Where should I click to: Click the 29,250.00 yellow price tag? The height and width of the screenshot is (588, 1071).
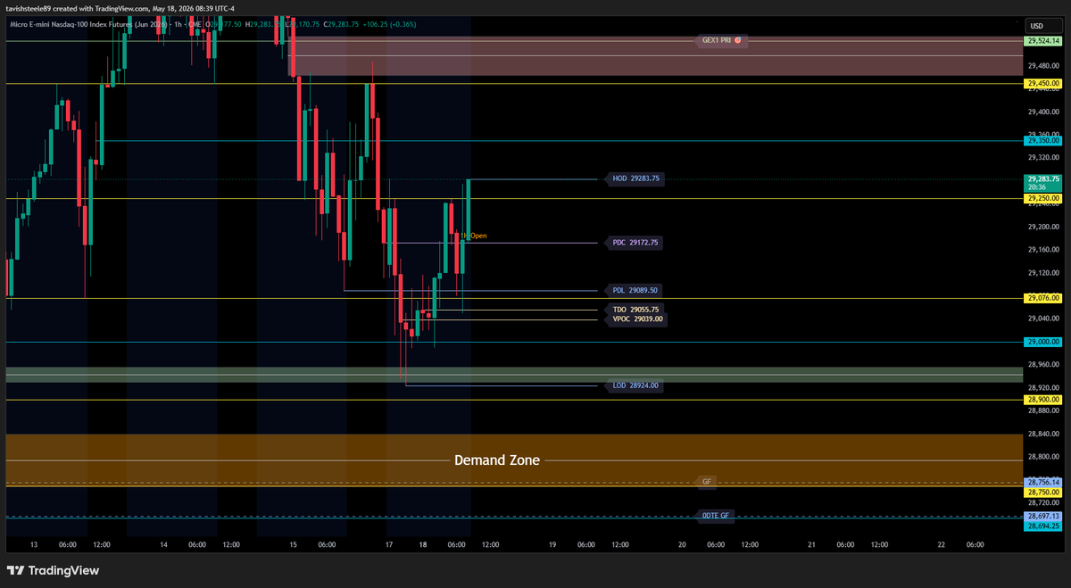point(1043,198)
